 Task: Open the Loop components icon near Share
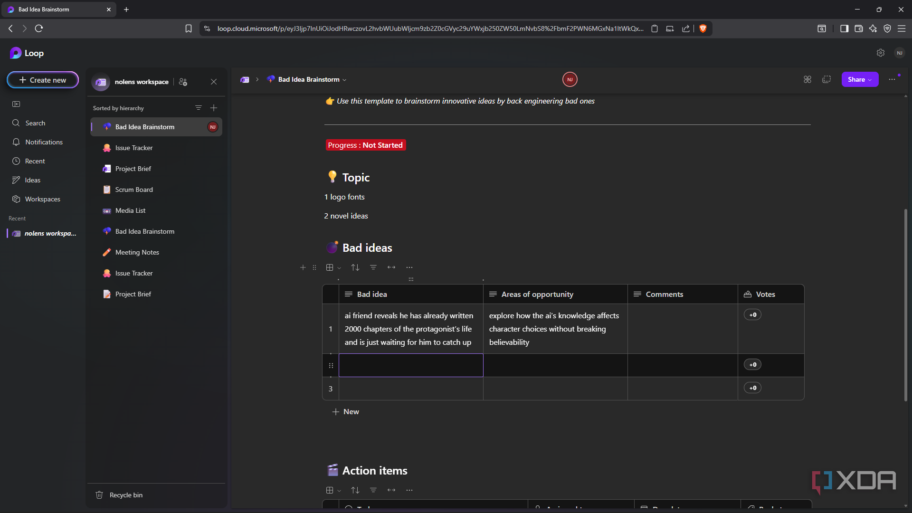pos(807,79)
